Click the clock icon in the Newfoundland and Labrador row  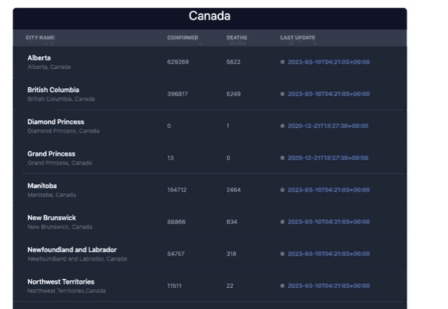(x=282, y=254)
